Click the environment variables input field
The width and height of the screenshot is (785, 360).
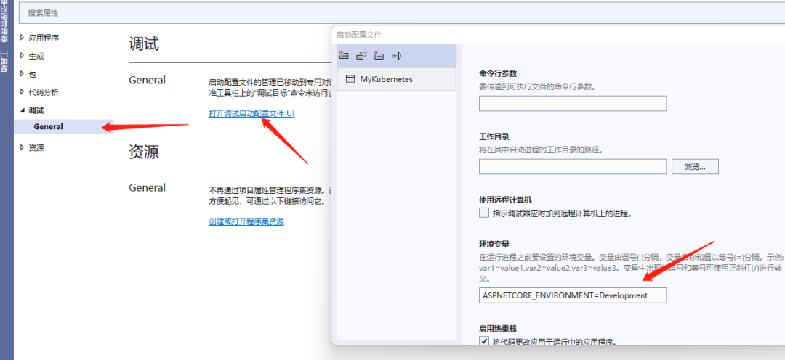pos(573,295)
